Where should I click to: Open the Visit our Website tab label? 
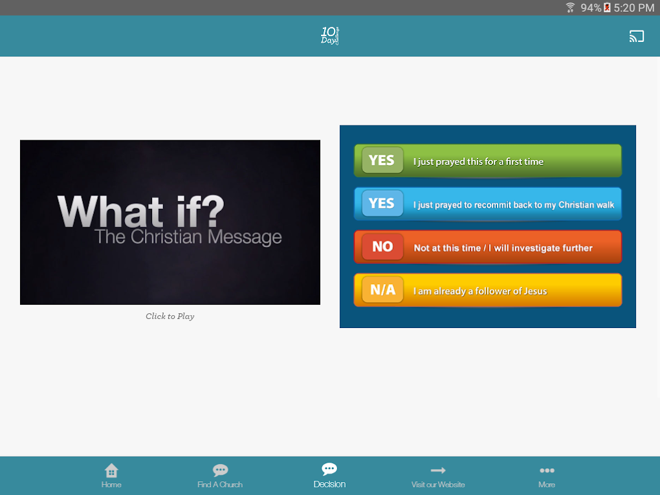tap(438, 485)
